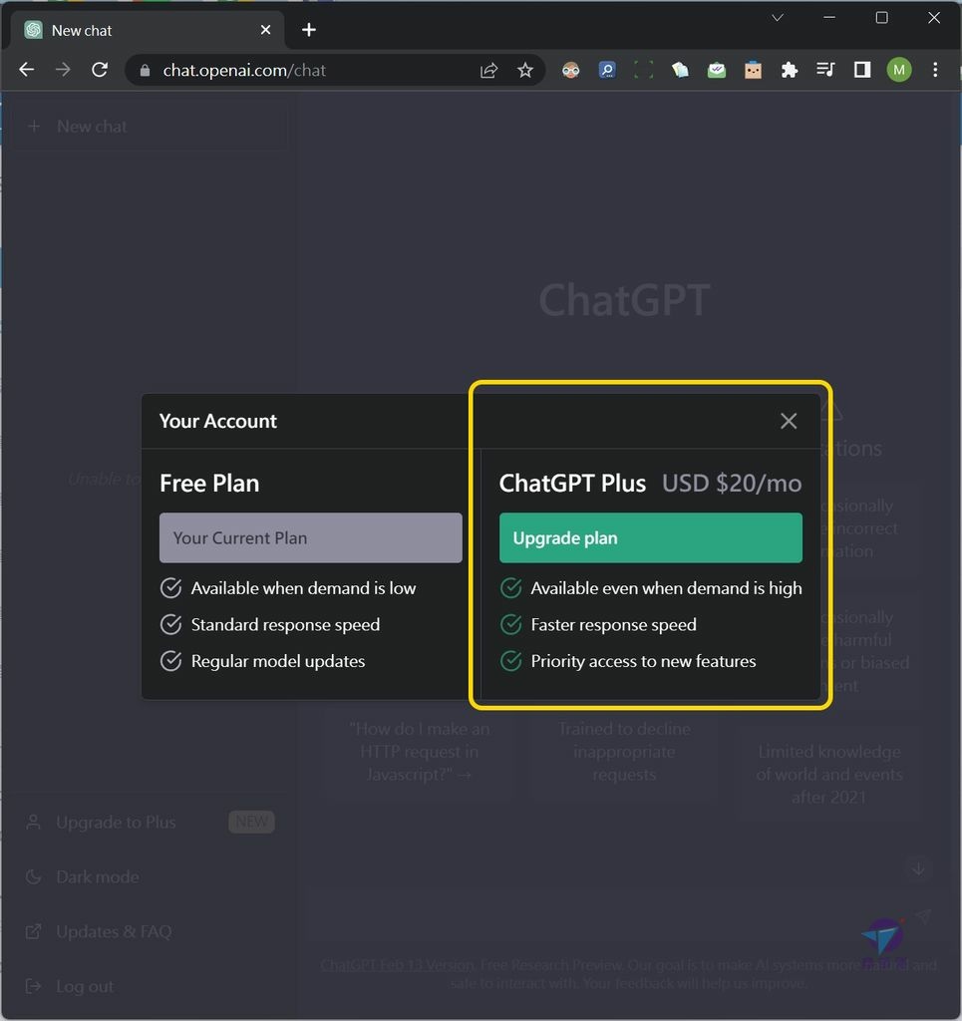This screenshot has width=962, height=1021.
Task: Open the orange box extension icon
Action: tap(753, 71)
